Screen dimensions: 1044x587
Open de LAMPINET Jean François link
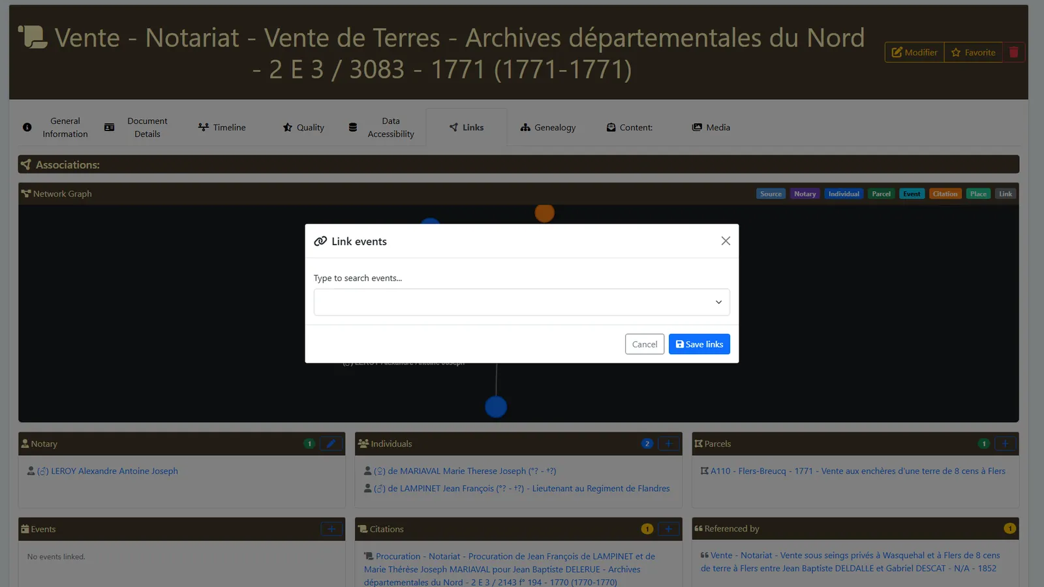coord(522,489)
